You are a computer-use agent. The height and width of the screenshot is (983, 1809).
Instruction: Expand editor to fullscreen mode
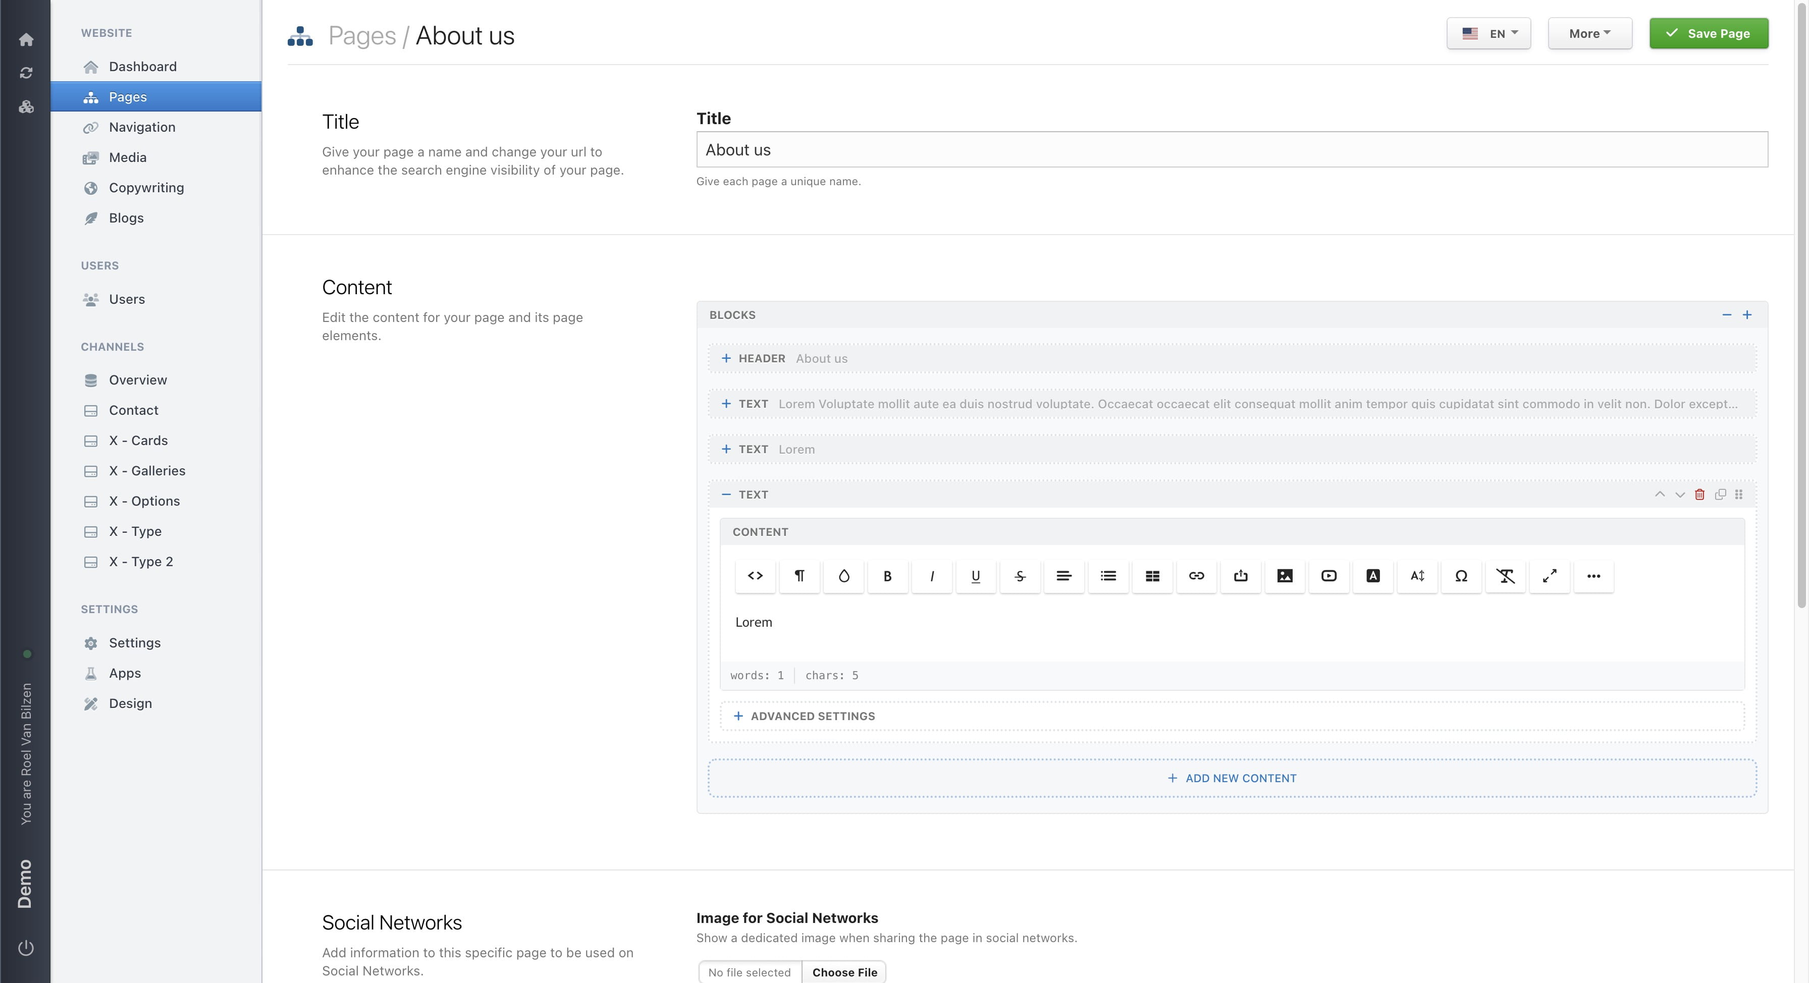(1549, 576)
